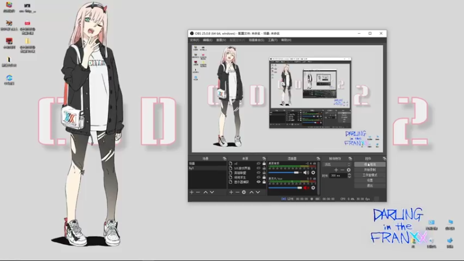Image resolution: width=464 pixels, height=261 pixels.
Task: Toggle visibility of the 绝地求生 source
Action: click(258, 177)
